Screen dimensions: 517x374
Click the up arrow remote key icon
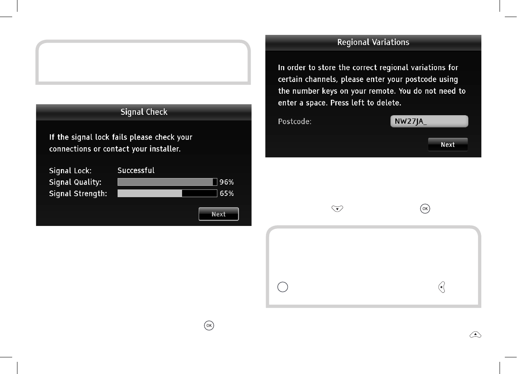click(x=476, y=335)
